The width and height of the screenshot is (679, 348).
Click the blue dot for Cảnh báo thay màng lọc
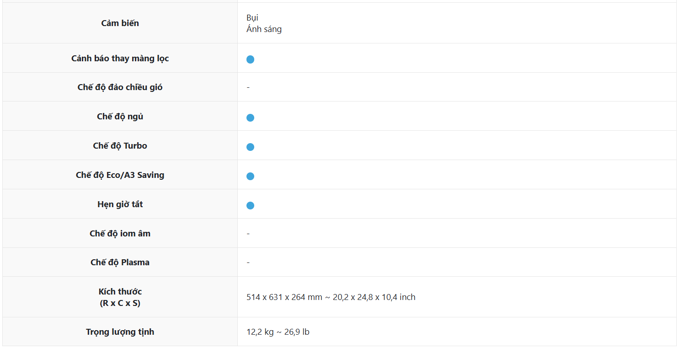[250, 59]
